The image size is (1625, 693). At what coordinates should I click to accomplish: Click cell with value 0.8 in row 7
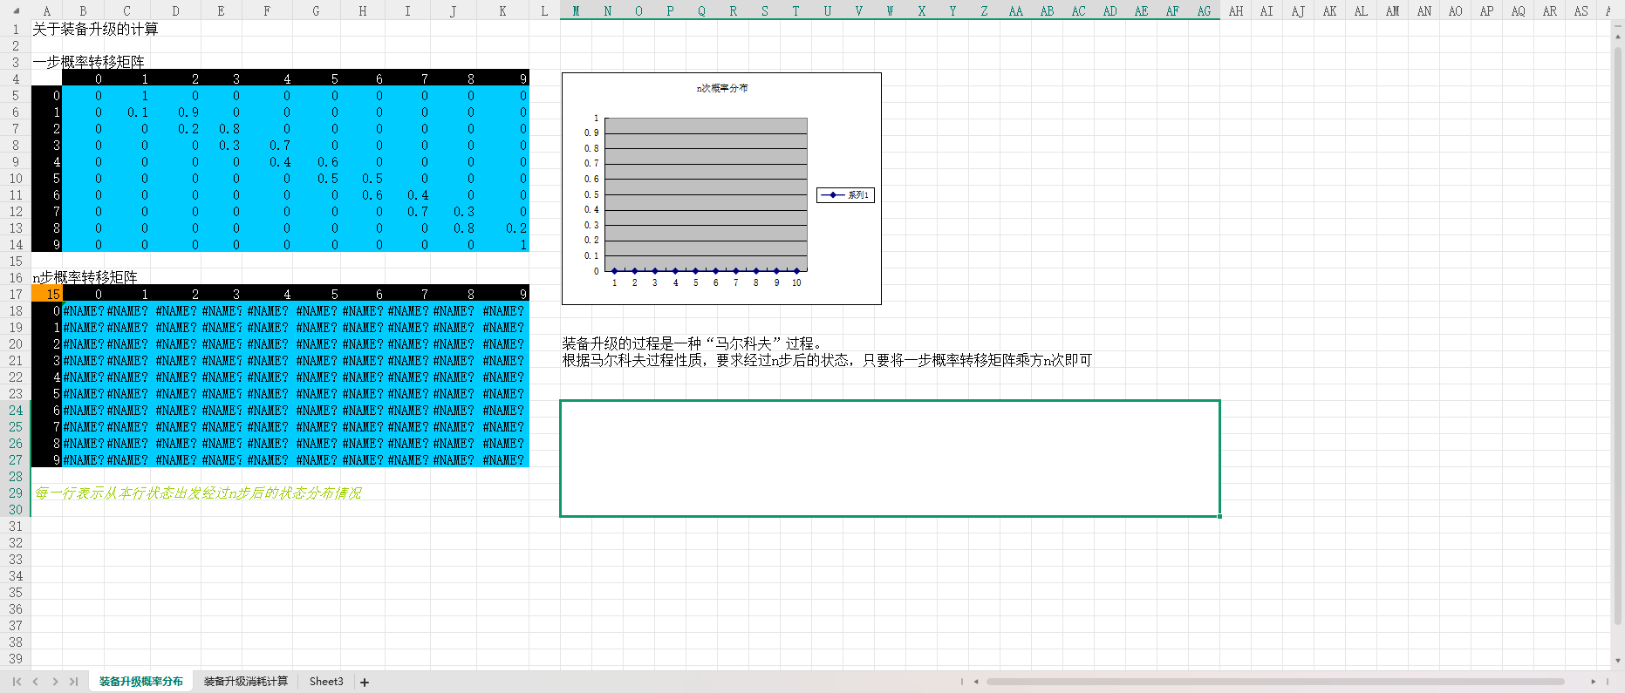coord(221,128)
